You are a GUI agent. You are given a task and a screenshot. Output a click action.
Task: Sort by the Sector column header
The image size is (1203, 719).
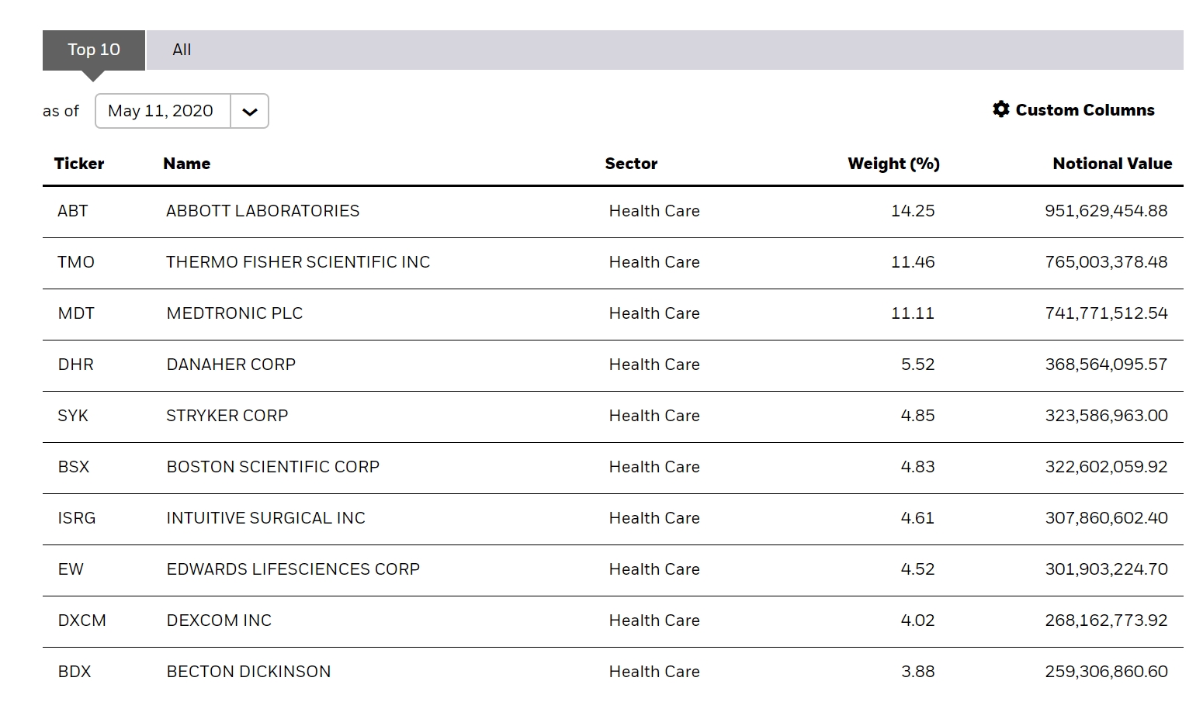631,164
